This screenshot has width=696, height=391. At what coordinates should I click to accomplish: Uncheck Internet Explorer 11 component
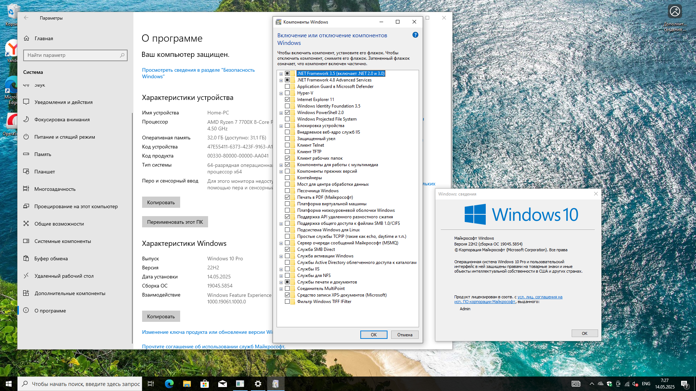(287, 100)
